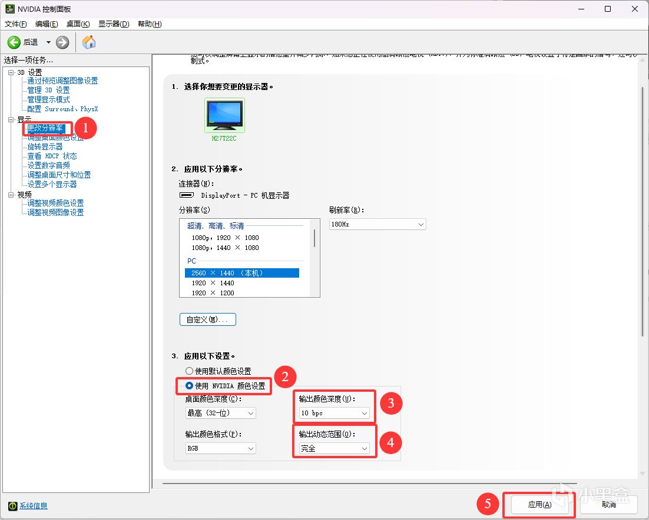Open 管理 3D 设置 task
Image resolution: width=649 pixels, height=520 pixels.
(48, 90)
